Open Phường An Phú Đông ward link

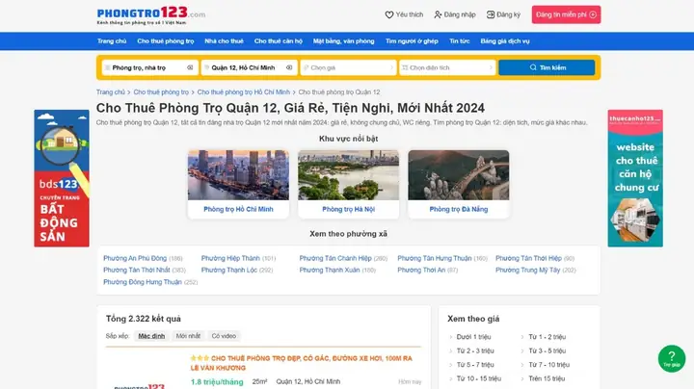tap(135, 258)
